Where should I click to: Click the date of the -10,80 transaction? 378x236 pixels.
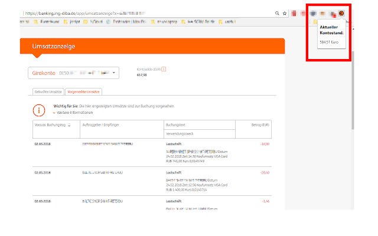tap(43, 144)
